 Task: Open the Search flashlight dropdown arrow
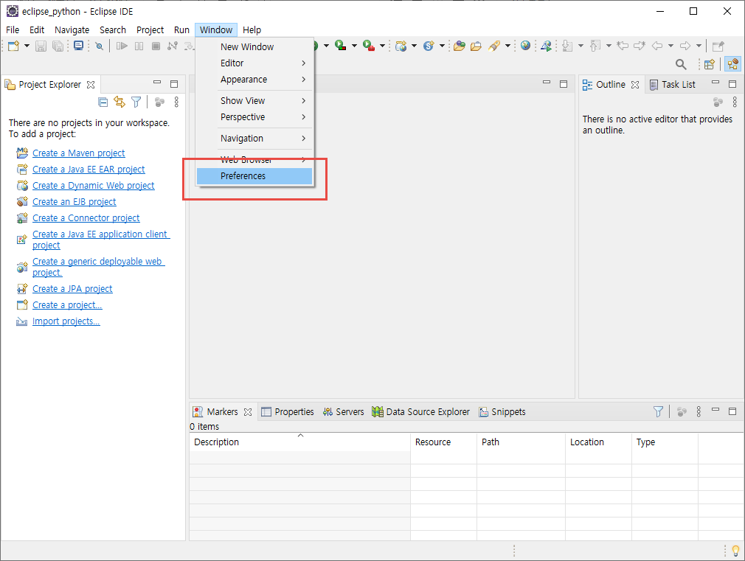507,46
